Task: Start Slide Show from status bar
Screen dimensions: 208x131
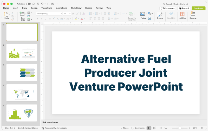Action: tap(166, 128)
